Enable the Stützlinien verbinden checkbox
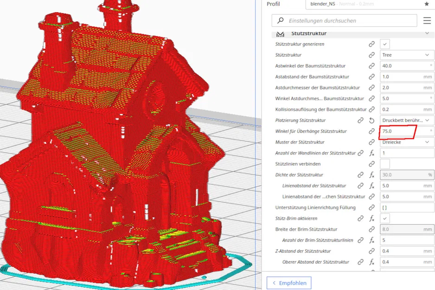This screenshot has height=290, width=435. coord(385,164)
